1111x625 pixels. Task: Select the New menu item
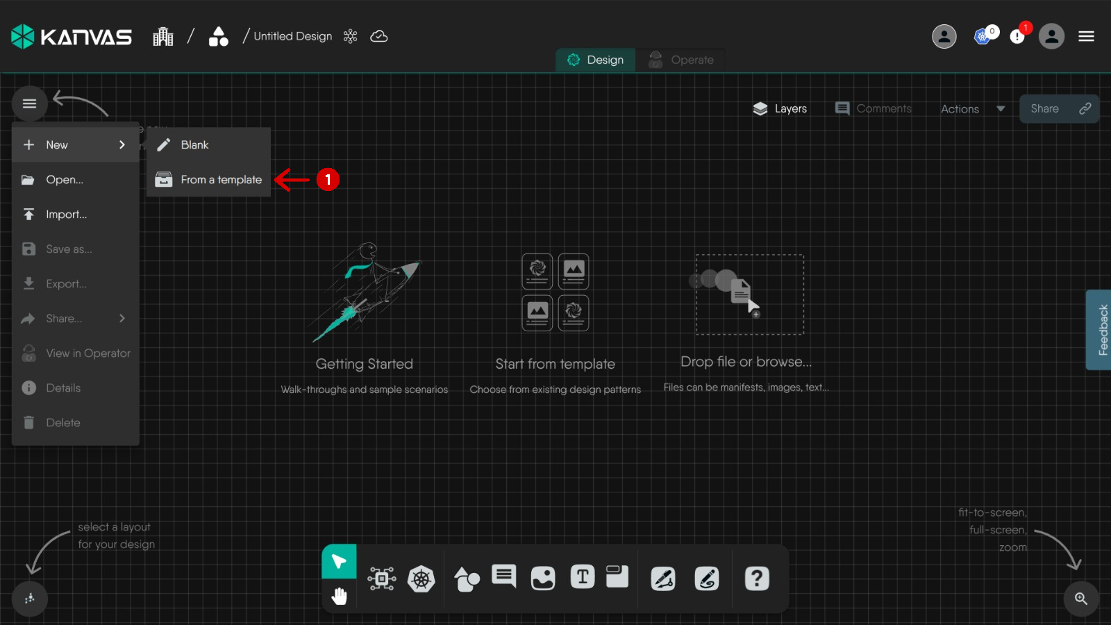click(x=75, y=144)
